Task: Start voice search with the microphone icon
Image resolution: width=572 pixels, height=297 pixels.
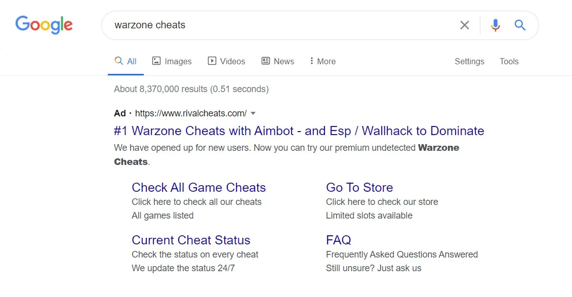Action: [495, 25]
